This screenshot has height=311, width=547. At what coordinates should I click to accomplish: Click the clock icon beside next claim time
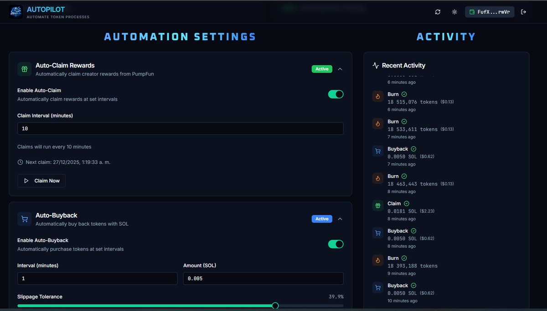pyautogui.click(x=20, y=162)
